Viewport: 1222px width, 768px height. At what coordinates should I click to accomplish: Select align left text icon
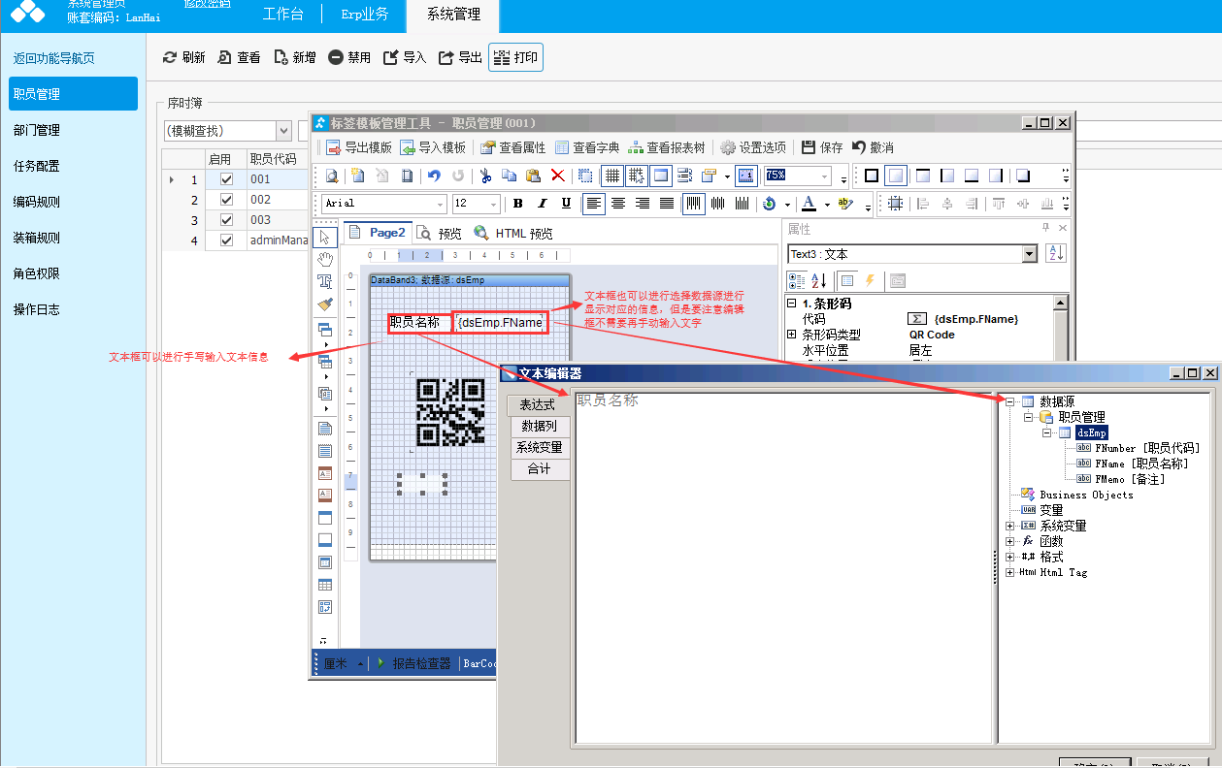coord(594,204)
